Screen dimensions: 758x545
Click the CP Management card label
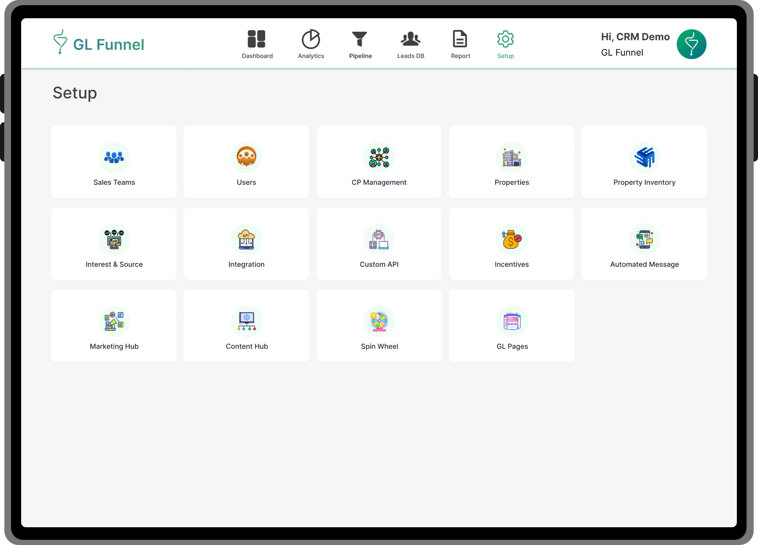(379, 182)
